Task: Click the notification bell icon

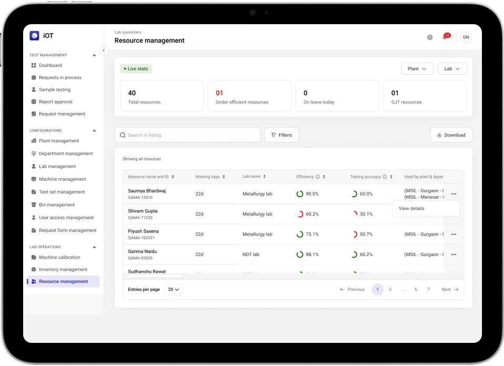Action: [x=445, y=37]
